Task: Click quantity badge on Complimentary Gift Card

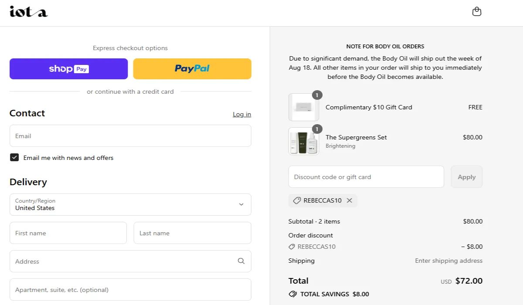Action: 317,95
